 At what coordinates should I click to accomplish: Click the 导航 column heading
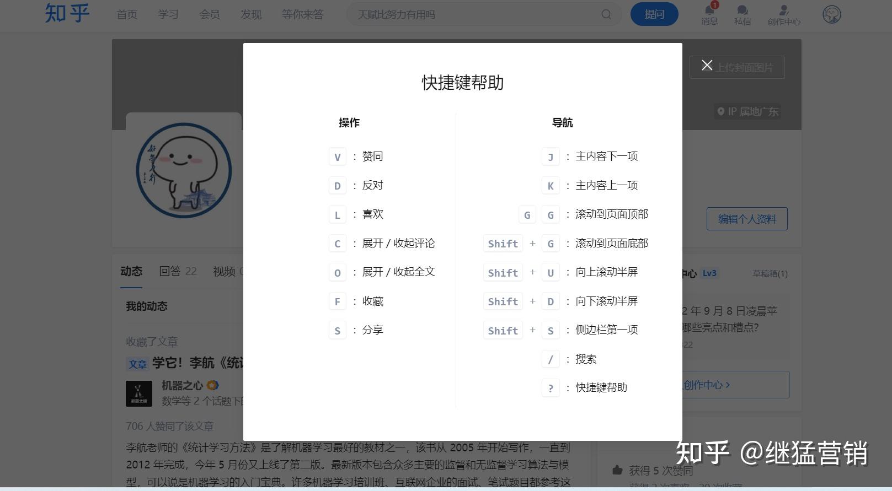(x=563, y=122)
